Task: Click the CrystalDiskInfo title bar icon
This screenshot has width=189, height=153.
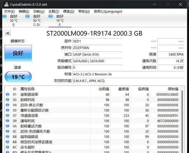Action: [6, 5]
